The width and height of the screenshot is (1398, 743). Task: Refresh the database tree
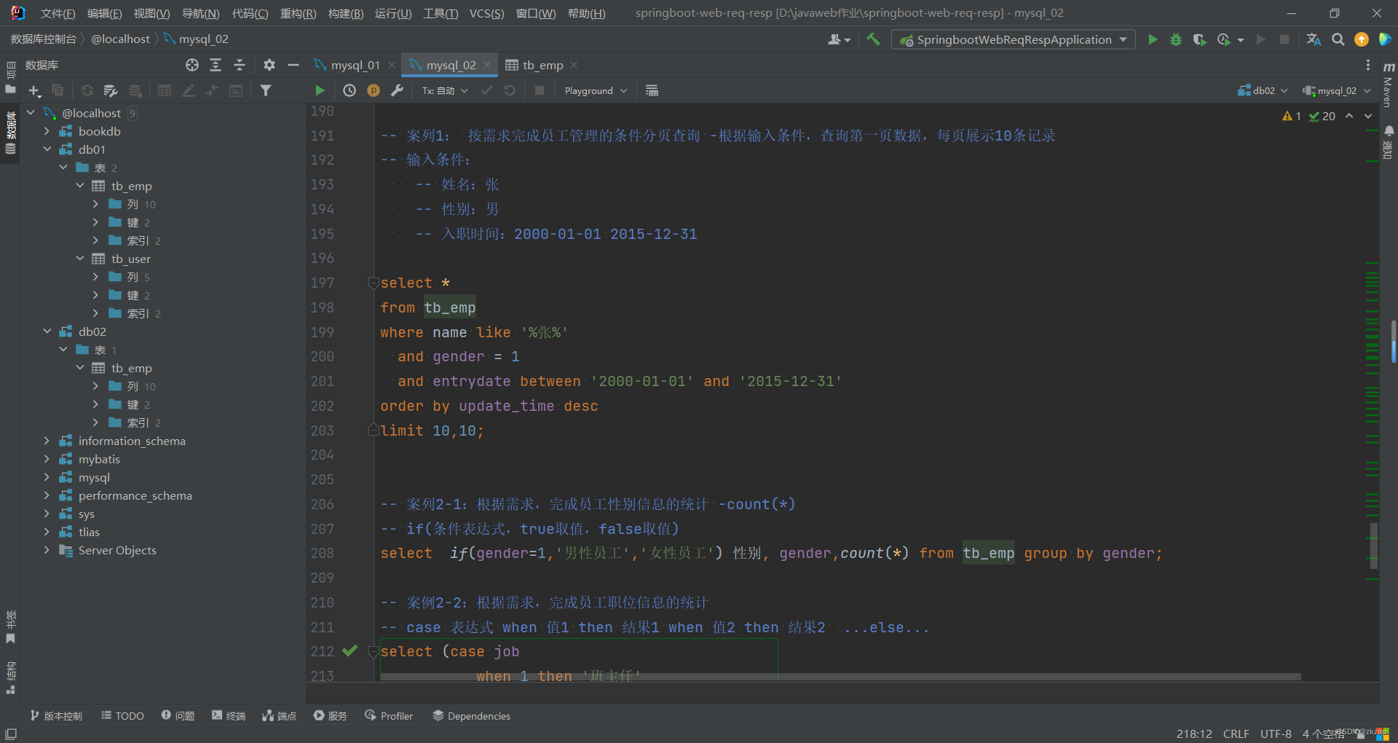(87, 90)
